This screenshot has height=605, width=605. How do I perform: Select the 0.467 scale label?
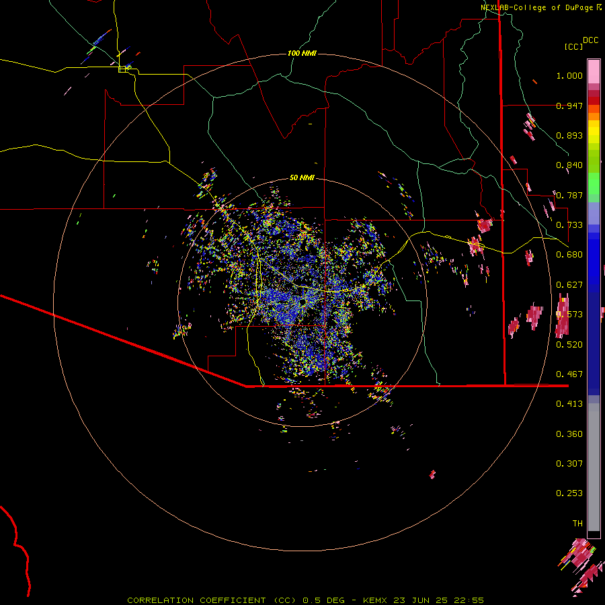tap(569, 374)
